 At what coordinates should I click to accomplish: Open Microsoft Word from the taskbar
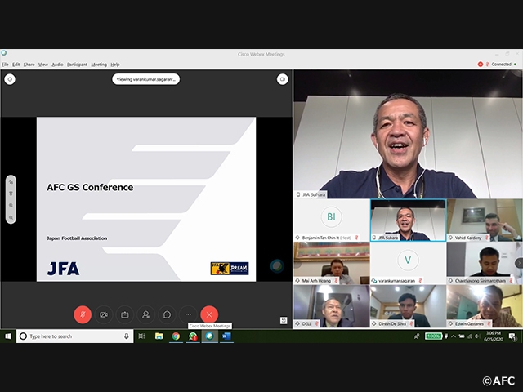pyautogui.click(x=226, y=336)
